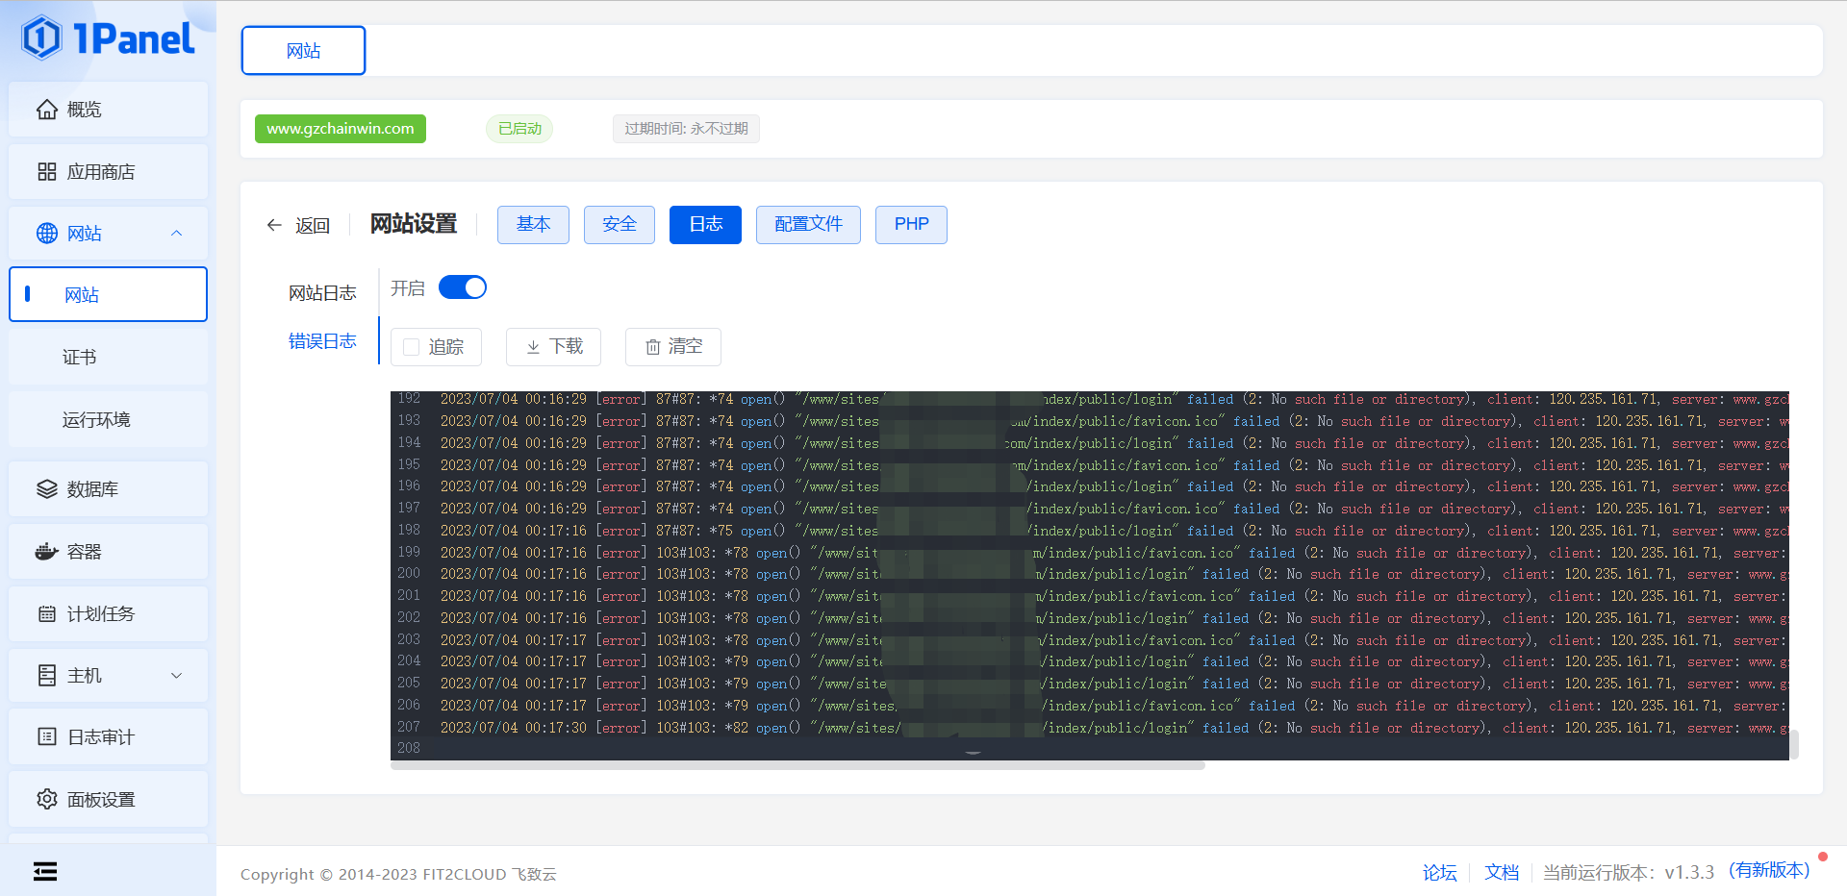1847x896 pixels.
Task: Click the 日志审计 log audit icon
Action: point(46,737)
